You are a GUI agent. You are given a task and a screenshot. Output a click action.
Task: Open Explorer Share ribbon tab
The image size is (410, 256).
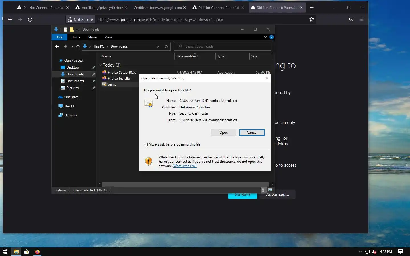(x=92, y=37)
